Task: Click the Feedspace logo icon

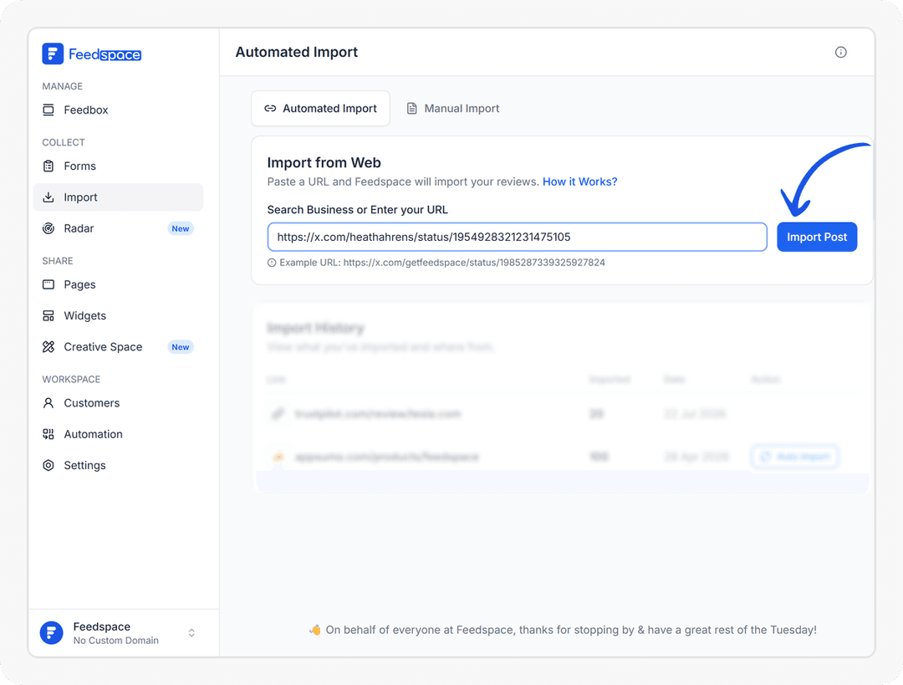Action: pos(53,54)
